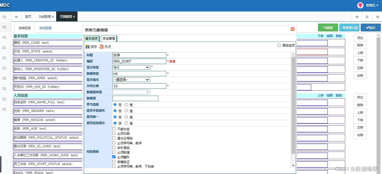
Task: Click 编辑 link in 人员信息 header
Action: pyautogui.click(x=329, y=95)
